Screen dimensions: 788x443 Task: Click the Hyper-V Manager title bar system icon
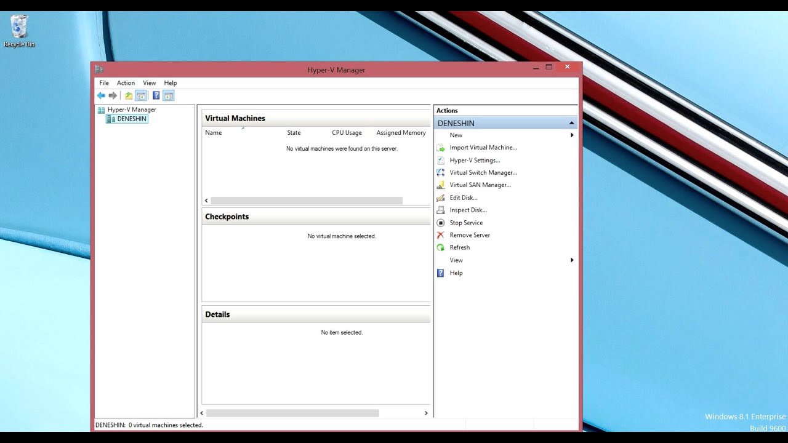tap(99, 70)
